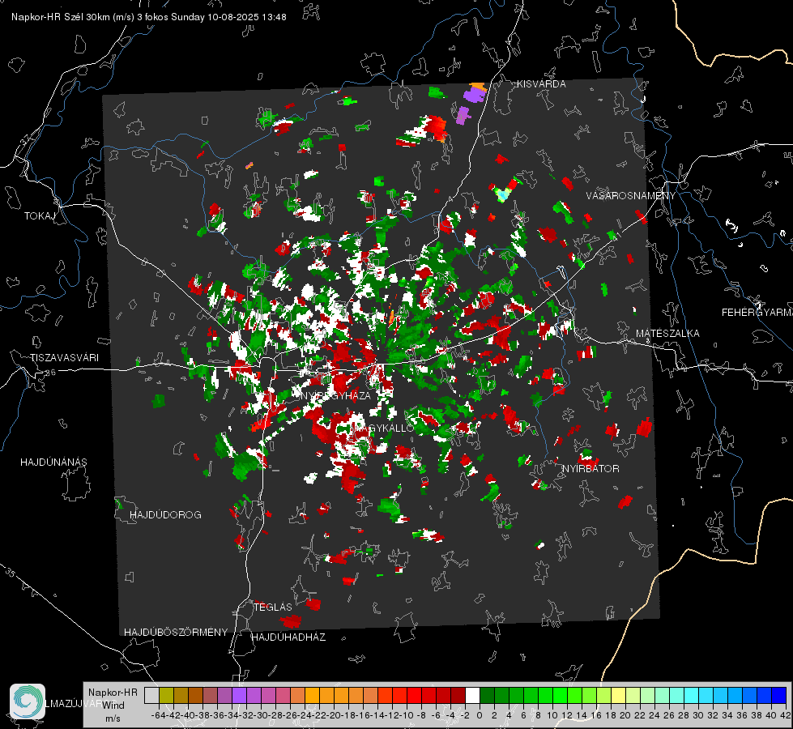This screenshot has height=729, width=793.
Task: Click the 42 value at the legend's end
Action: [785, 715]
